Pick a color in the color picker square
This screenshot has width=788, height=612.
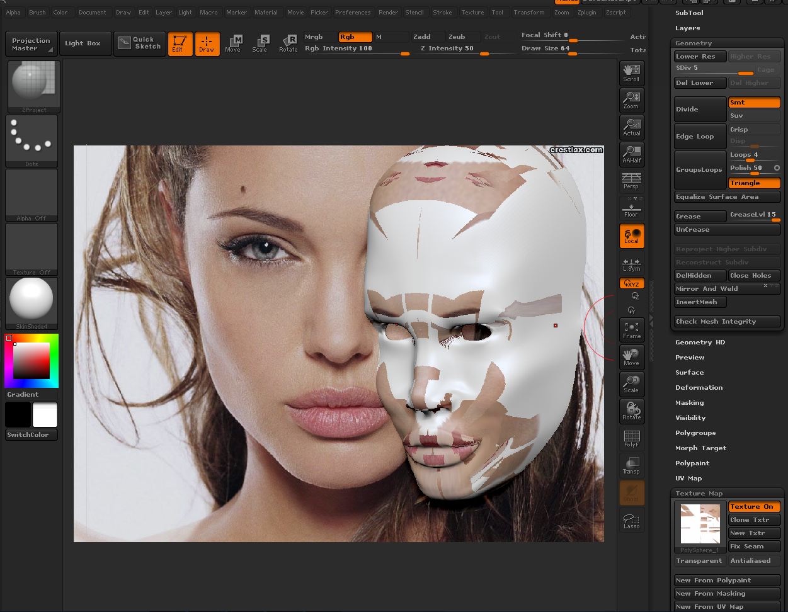pyautogui.click(x=31, y=360)
